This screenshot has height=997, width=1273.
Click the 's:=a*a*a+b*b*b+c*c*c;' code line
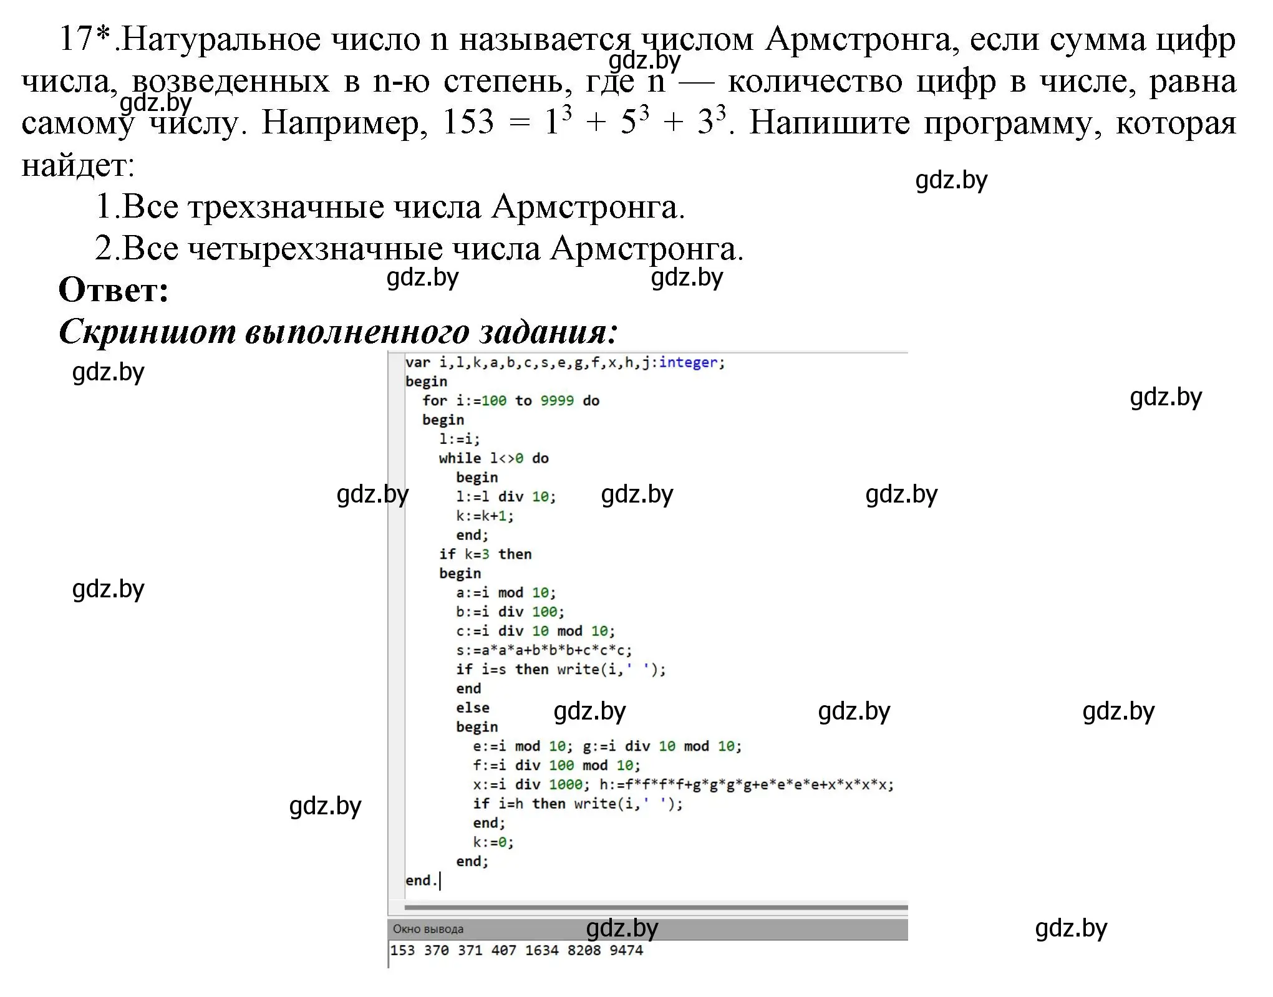click(544, 650)
